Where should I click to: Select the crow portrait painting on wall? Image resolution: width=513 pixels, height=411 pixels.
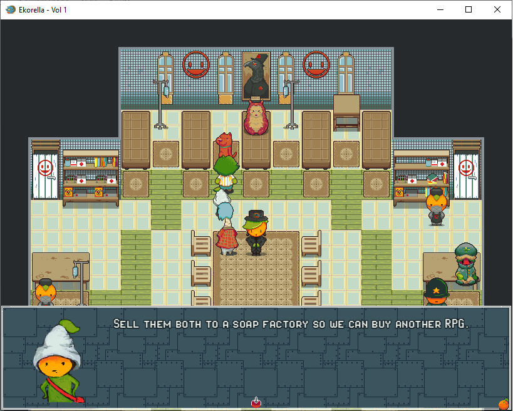(x=256, y=76)
